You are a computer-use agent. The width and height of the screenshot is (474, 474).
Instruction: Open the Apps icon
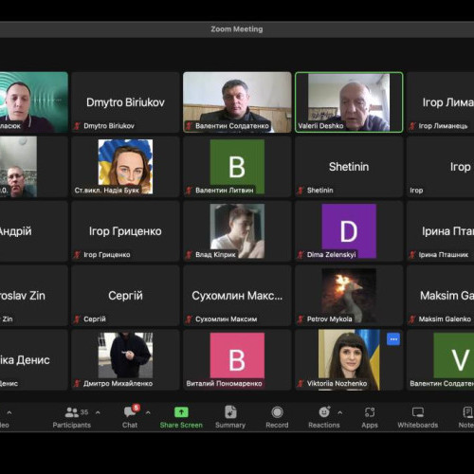370,412
